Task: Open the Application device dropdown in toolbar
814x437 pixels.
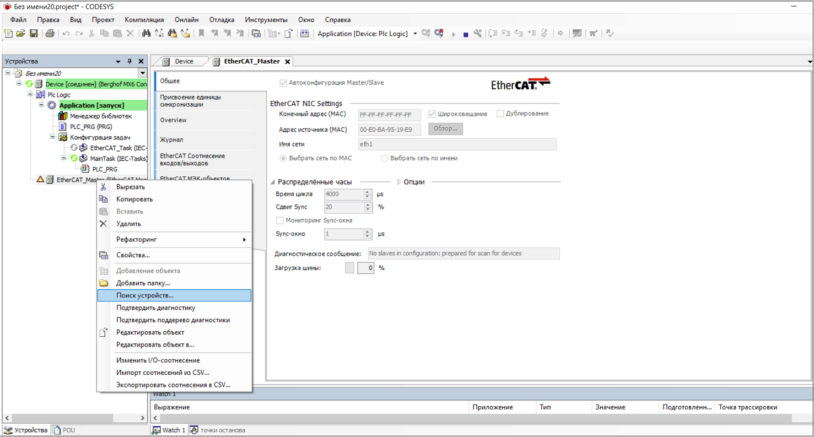Action: [x=415, y=34]
